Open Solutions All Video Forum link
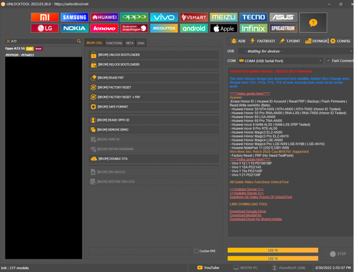This screenshot has height=272, width=358. [x=261, y=197]
